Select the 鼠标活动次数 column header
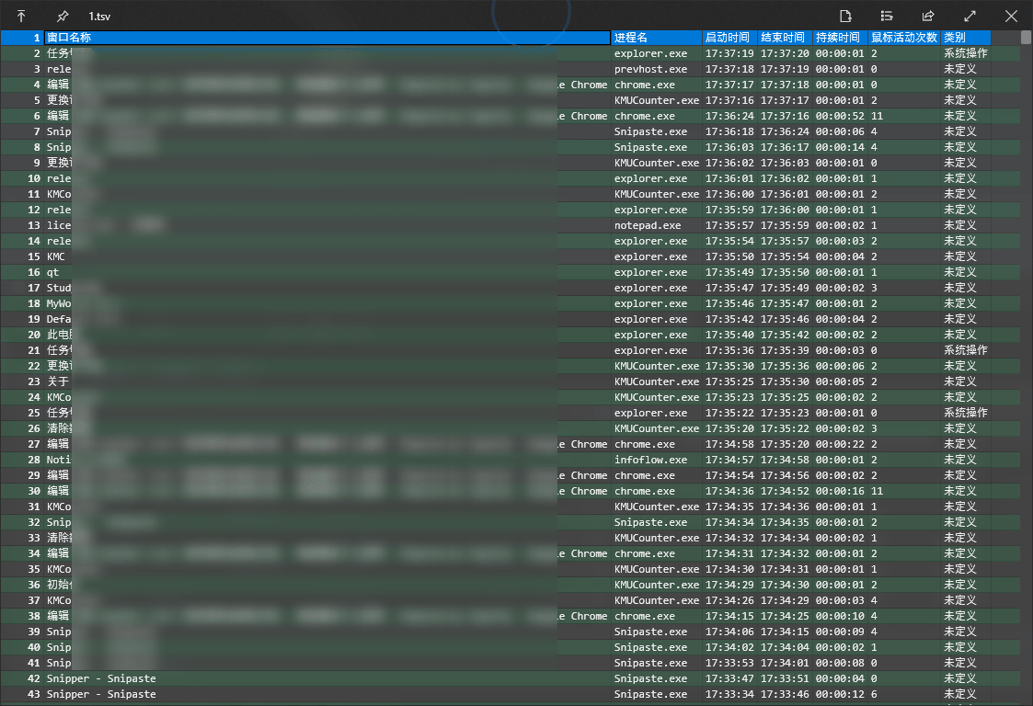The width and height of the screenshot is (1033, 706). 904,38
